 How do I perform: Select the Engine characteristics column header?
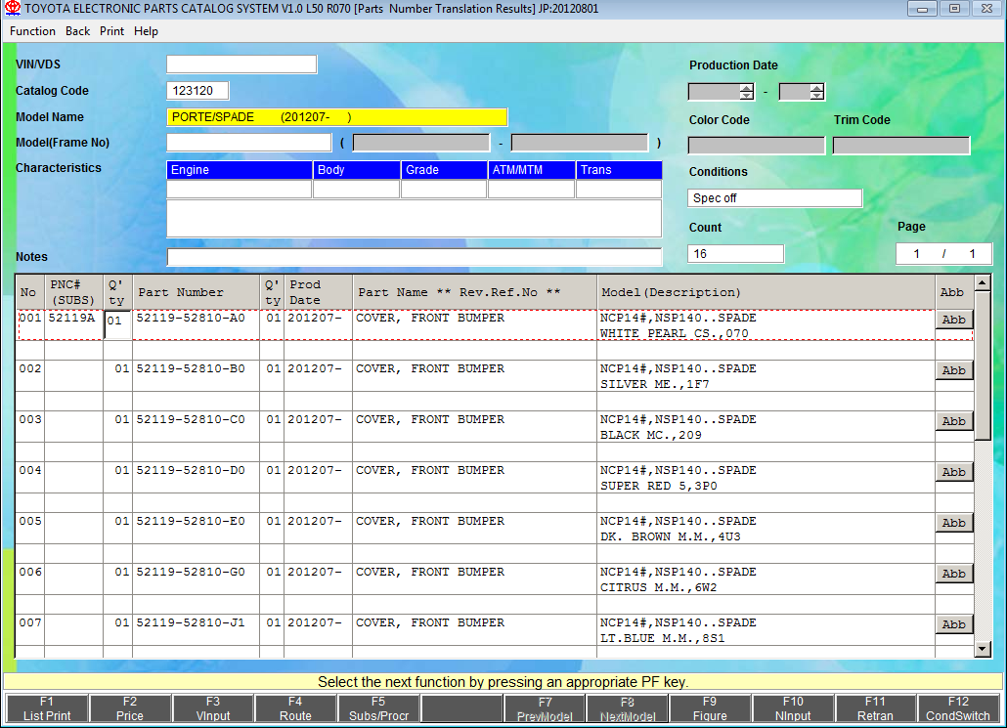pos(240,170)
